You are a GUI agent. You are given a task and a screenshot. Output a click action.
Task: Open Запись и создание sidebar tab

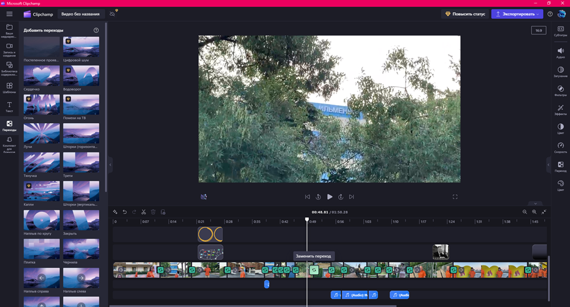click(x=9, y=50)
